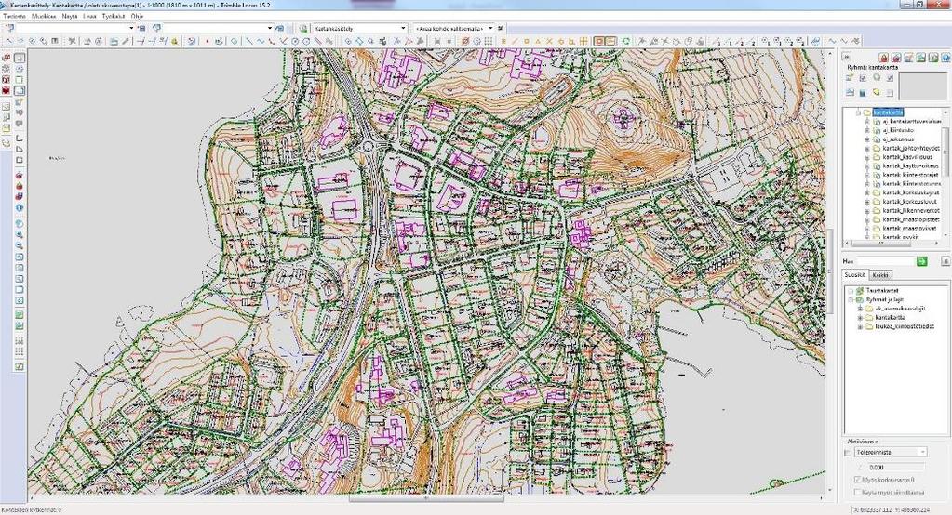Select the highlighted kantakartta root folder
The width and height of the screenshot is (952, 515).
(888, 112)
